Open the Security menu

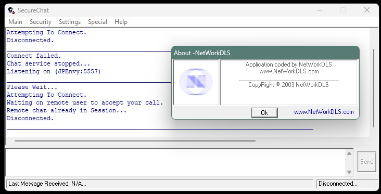tap(41, 22)
